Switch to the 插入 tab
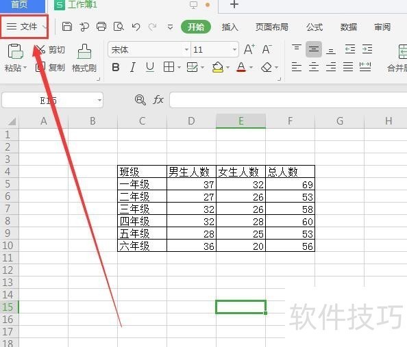This screenshot has height=347, width=407. [230, 27]
